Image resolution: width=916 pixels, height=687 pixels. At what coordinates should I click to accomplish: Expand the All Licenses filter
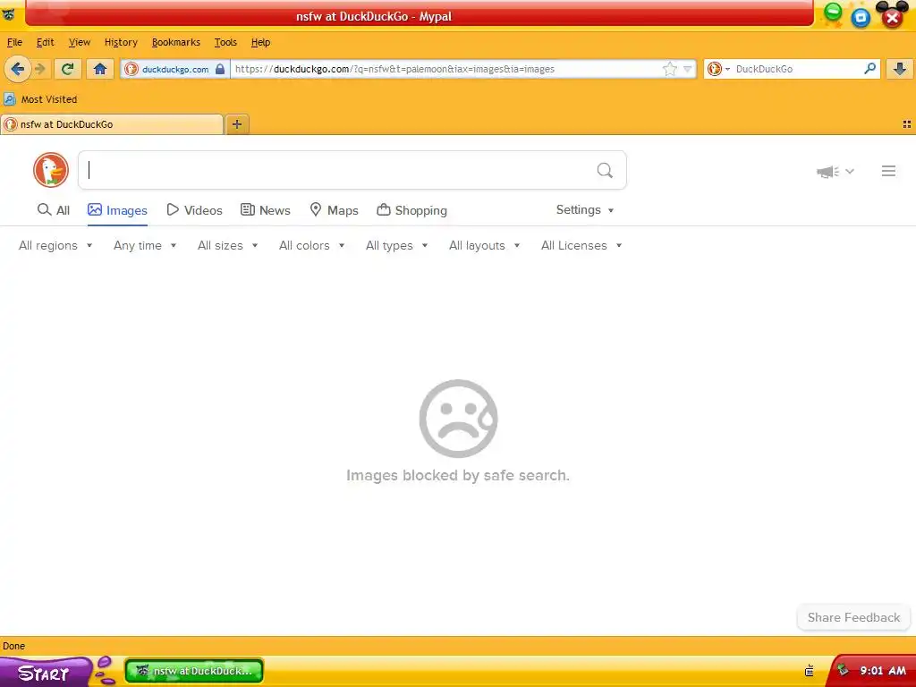(x=581, y=246)
